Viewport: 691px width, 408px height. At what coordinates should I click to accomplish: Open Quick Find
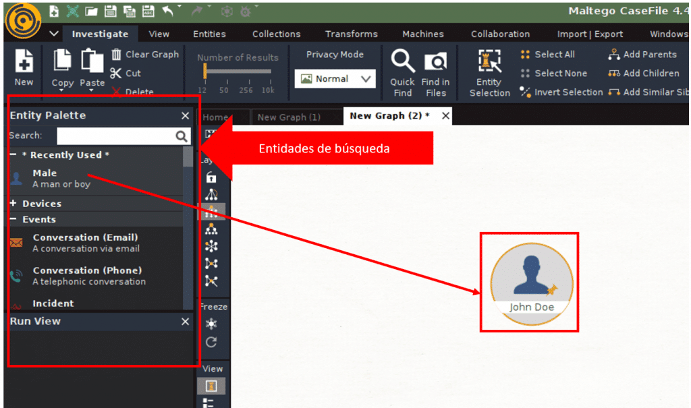click(402, 73)
